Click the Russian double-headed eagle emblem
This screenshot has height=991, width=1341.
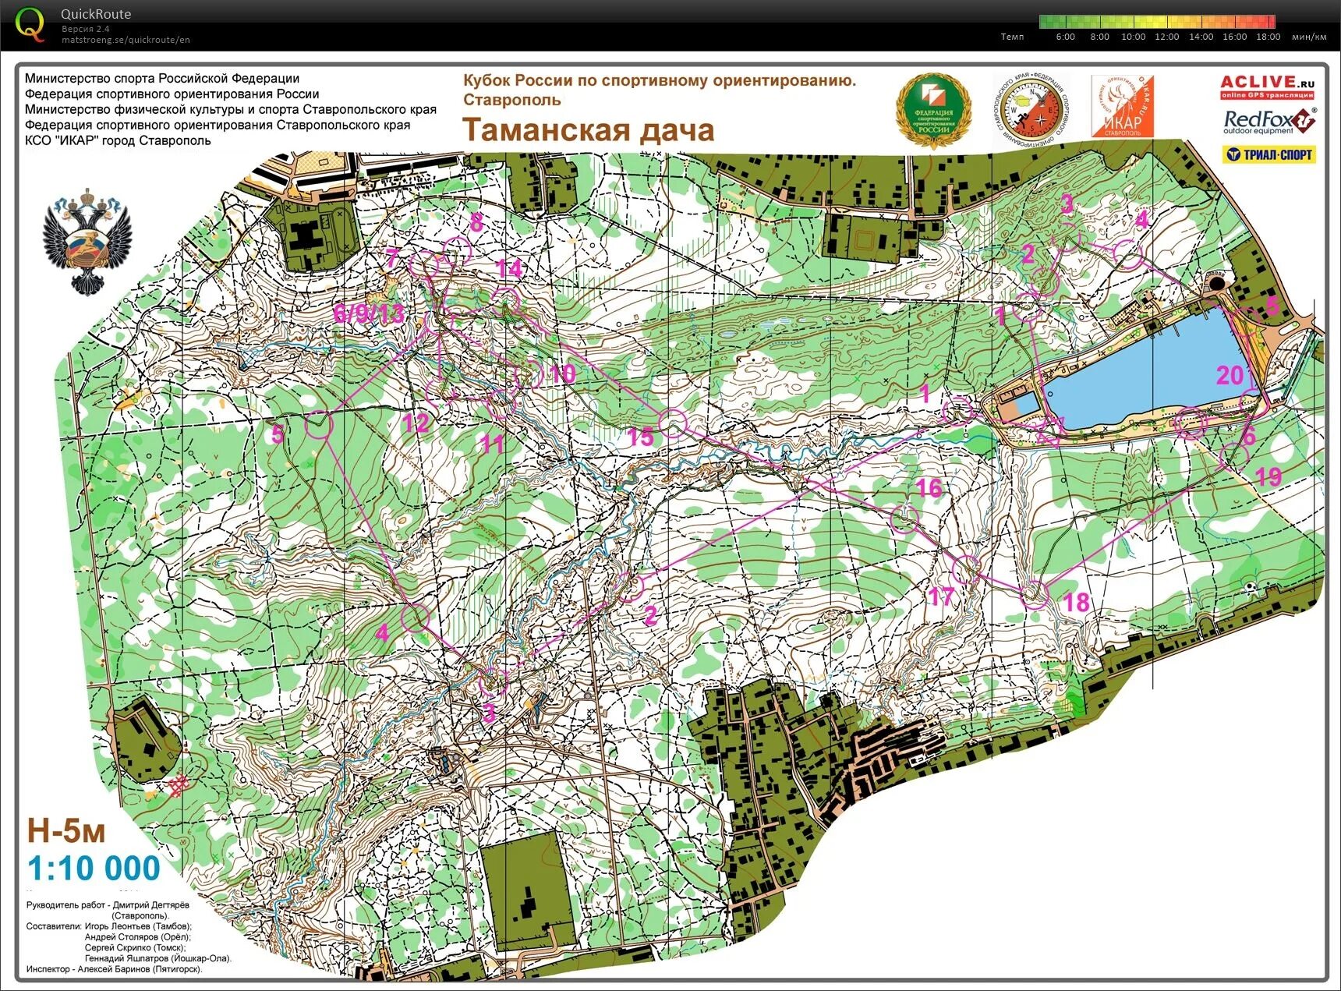coord(87,241)
